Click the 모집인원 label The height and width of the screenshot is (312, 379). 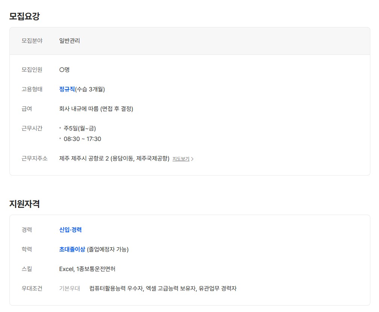pyautogui.click(x=32, y=70)
